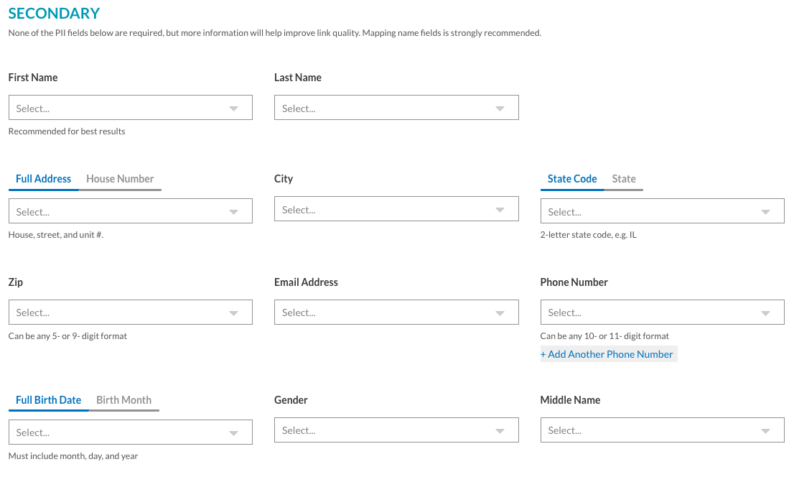This screenshot has height=477, width=794.
Task: Click the Gender field label
Action: [291, 400]
